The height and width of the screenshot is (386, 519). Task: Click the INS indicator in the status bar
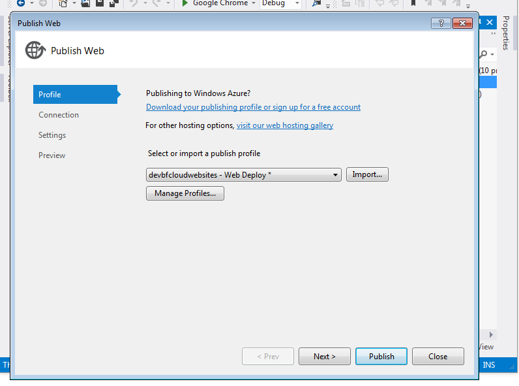(x=489, y=365)
